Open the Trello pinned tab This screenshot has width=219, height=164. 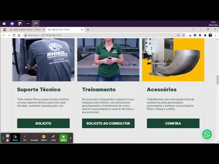(4, 30)
